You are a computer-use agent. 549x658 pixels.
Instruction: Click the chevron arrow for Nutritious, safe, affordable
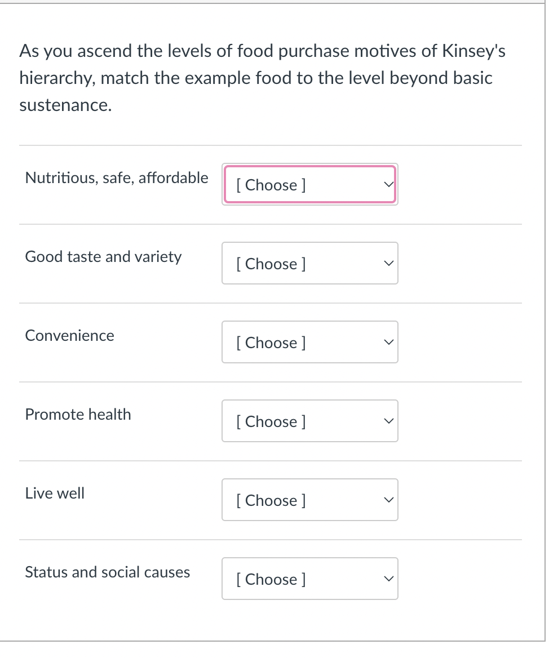(x=388, y=184)
